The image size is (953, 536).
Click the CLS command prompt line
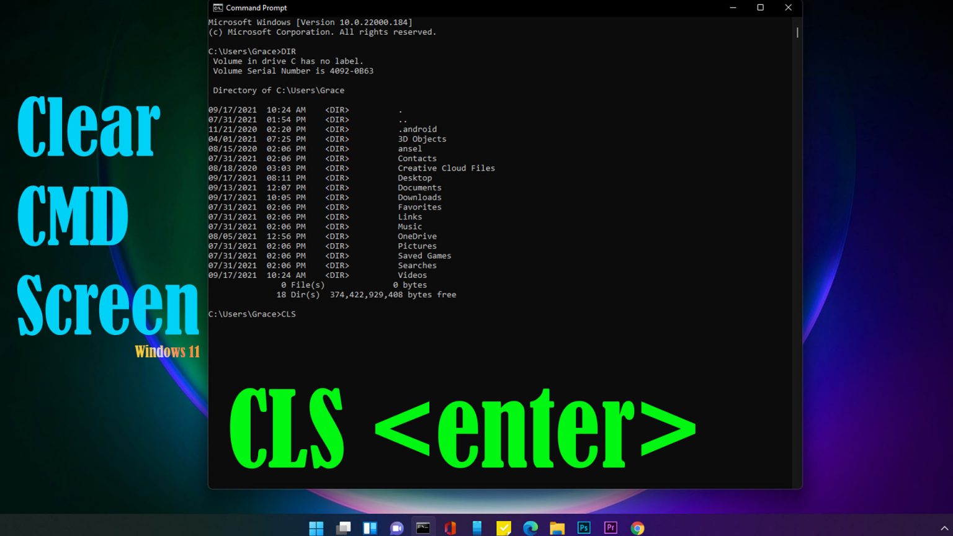click(253, 314)
